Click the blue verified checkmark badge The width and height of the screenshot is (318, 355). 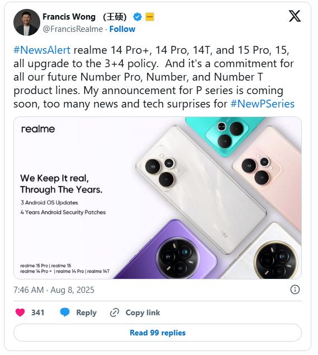(x=137, y=17)
